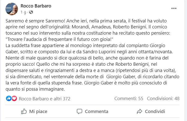Click the red heart reaction icon
This screenshot has width=187, height=121.
(x=14, y=99)
